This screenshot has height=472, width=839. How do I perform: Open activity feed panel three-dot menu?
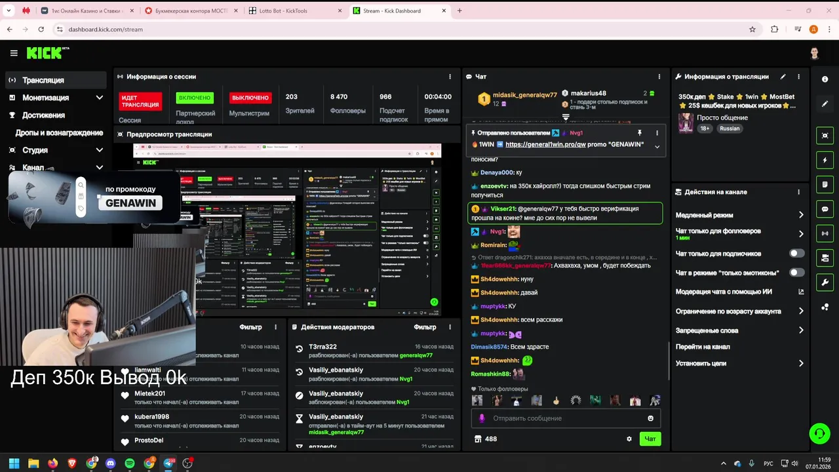tap(275, 327)
